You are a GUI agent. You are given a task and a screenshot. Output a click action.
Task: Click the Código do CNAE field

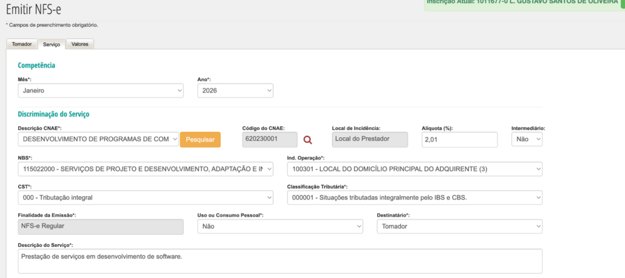pos(270,140)
